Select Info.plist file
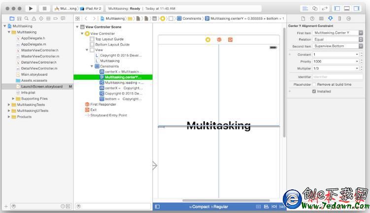 [28, 92]
